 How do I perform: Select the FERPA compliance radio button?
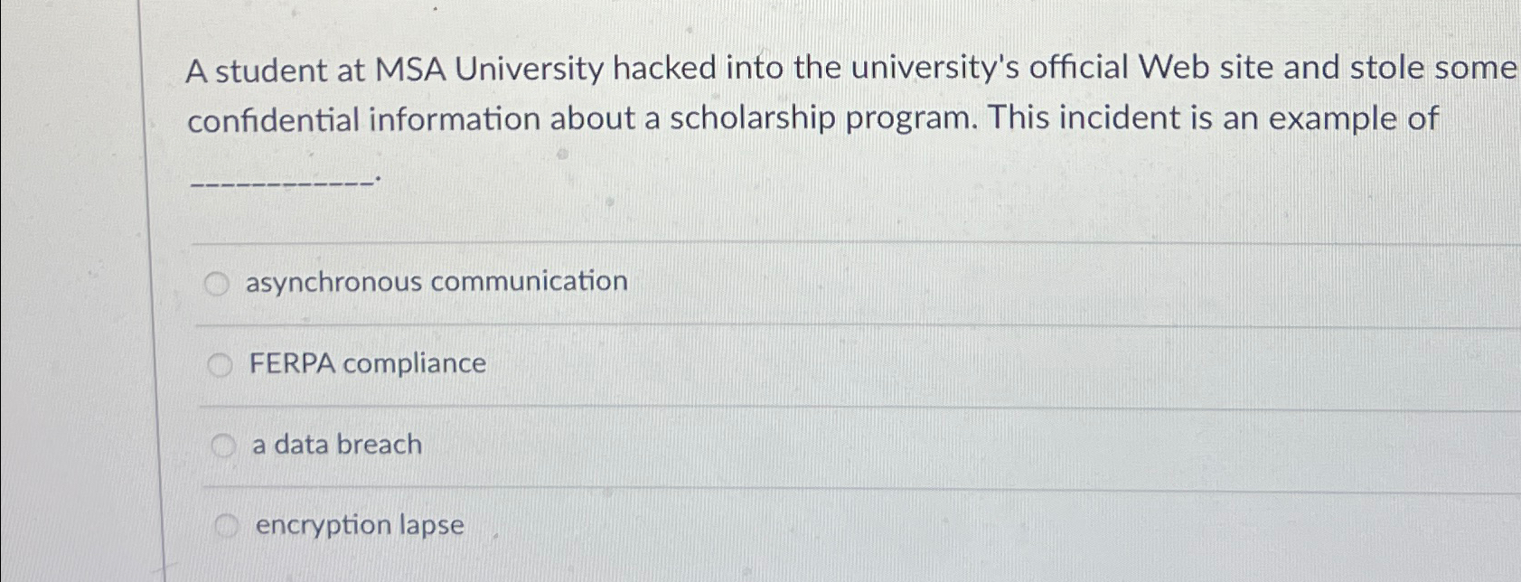(220, 365)
